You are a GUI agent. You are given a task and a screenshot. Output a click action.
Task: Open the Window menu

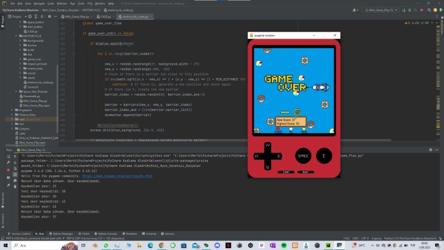[100, 3]
